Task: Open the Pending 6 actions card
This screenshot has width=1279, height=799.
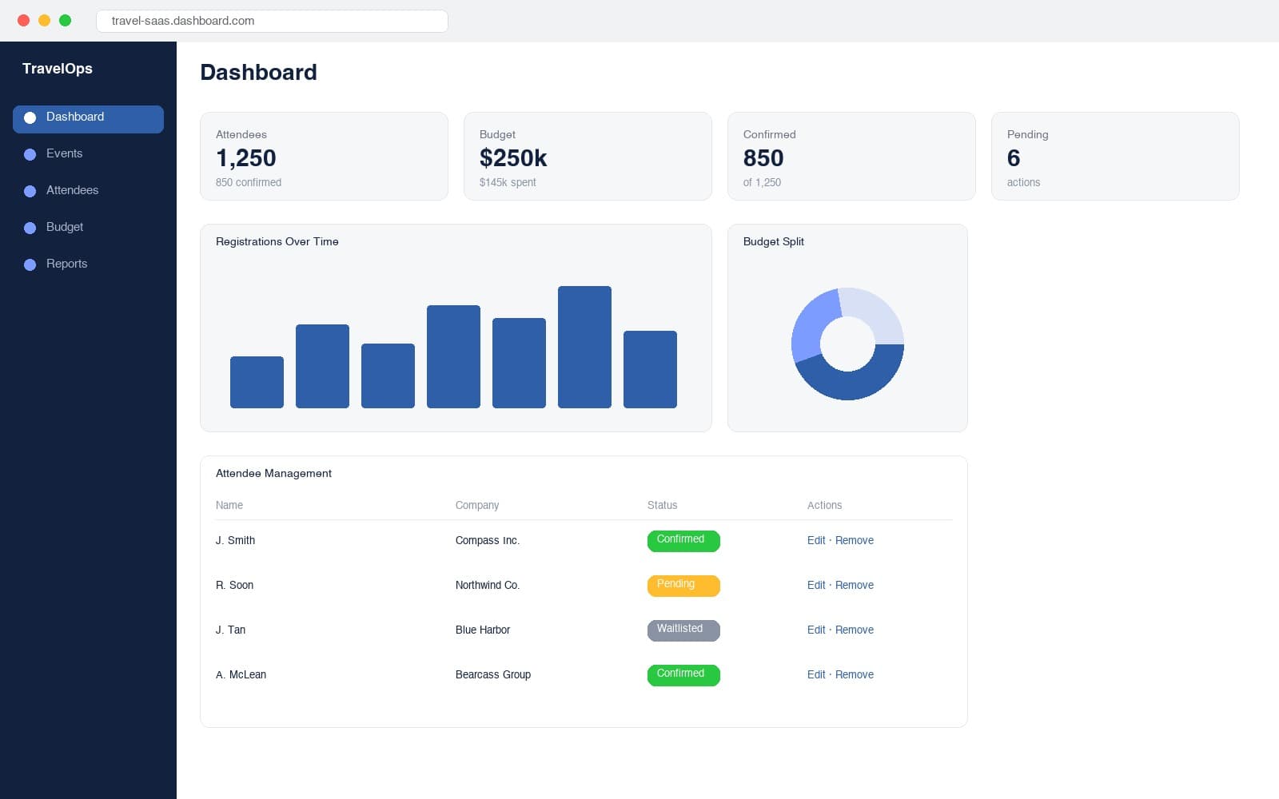Action: [x=1115, y=156]
